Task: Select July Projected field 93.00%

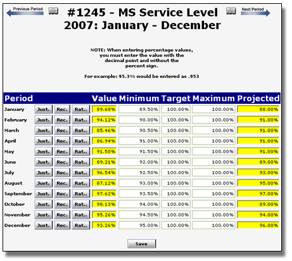Action: [x=258, y=172]
